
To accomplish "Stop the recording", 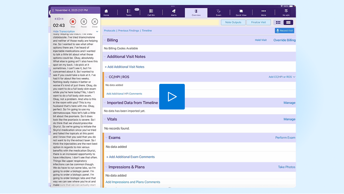I will coord(73,21).
